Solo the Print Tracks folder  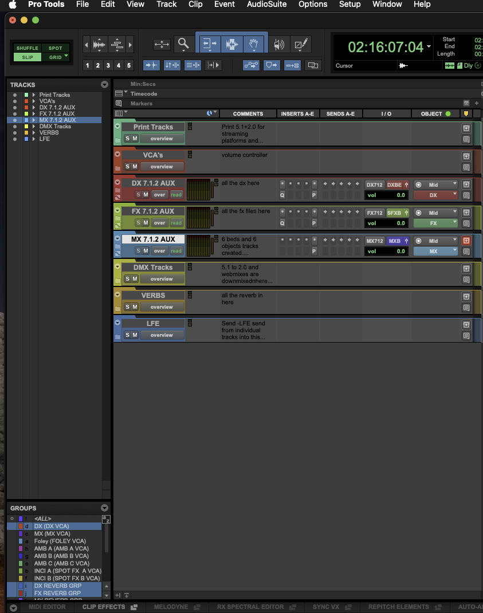(x=128, y=139)
